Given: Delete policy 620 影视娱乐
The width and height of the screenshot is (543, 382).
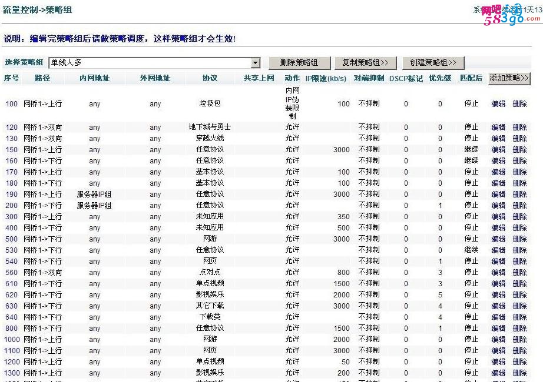Looking at the screenshot, I should [519, 294].
